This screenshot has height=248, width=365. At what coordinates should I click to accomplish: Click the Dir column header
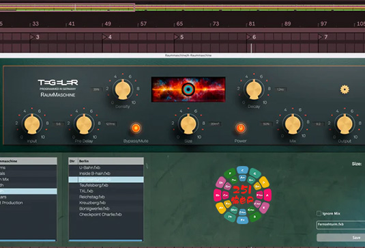click(x=73, y=161)
